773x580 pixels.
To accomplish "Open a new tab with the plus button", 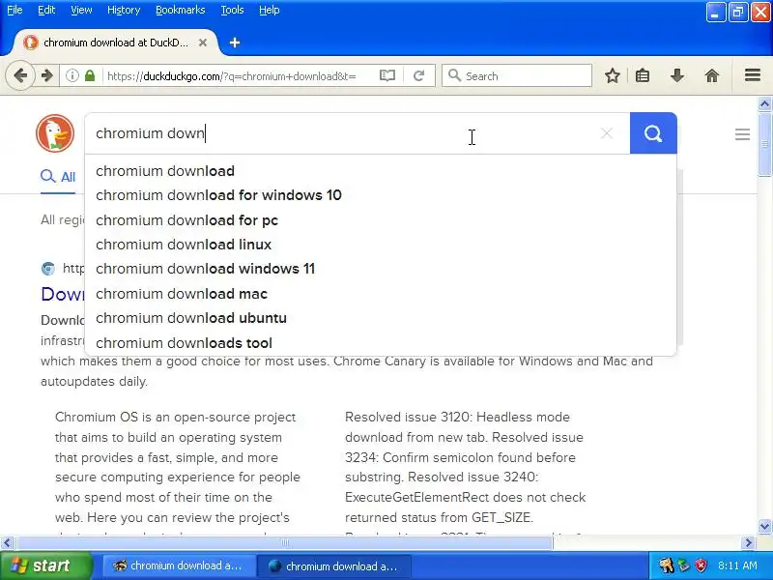I will pos(235,43).
